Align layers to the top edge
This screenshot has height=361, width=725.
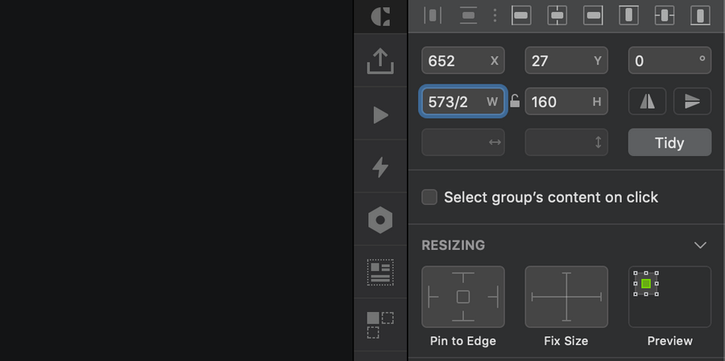628,15
